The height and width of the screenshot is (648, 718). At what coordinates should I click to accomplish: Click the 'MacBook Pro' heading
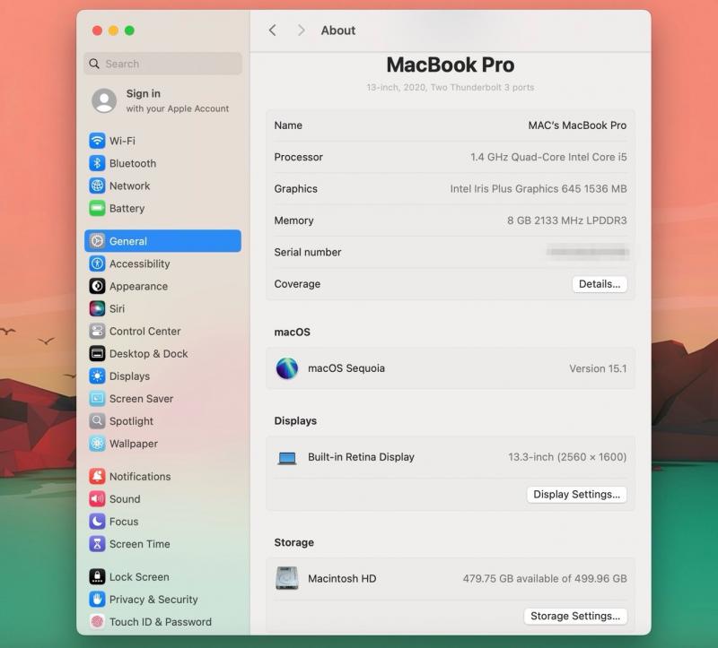click(451, 65)
